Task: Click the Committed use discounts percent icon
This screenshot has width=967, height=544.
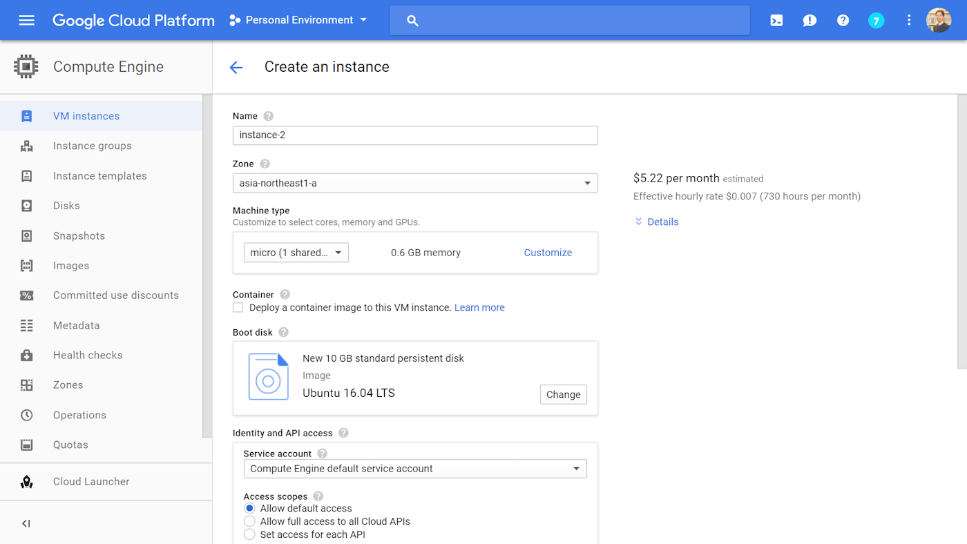Action: (x=26, y=295)
